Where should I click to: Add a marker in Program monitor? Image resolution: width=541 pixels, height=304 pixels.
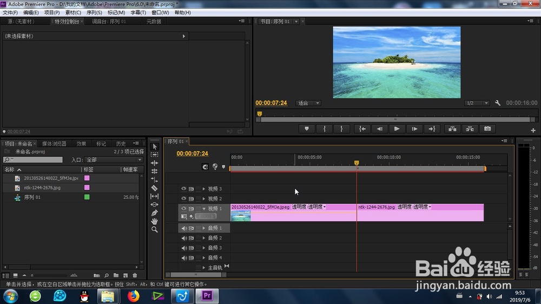point(307,129)
